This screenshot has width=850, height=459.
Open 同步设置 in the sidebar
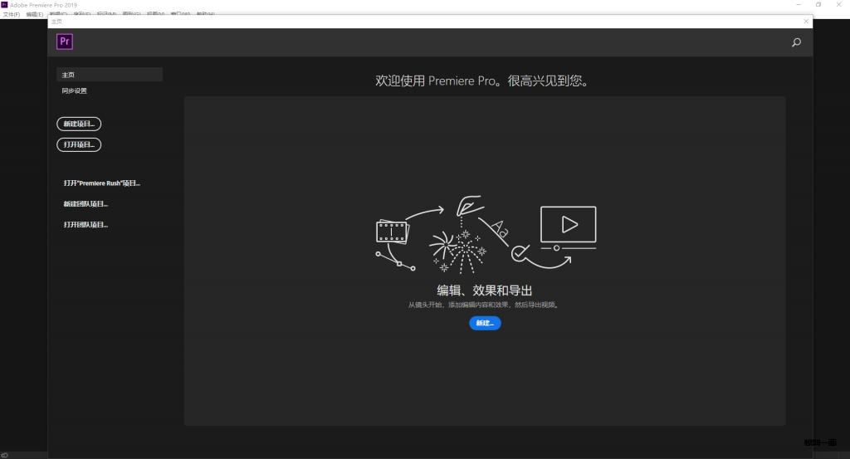tap(75, 90)
